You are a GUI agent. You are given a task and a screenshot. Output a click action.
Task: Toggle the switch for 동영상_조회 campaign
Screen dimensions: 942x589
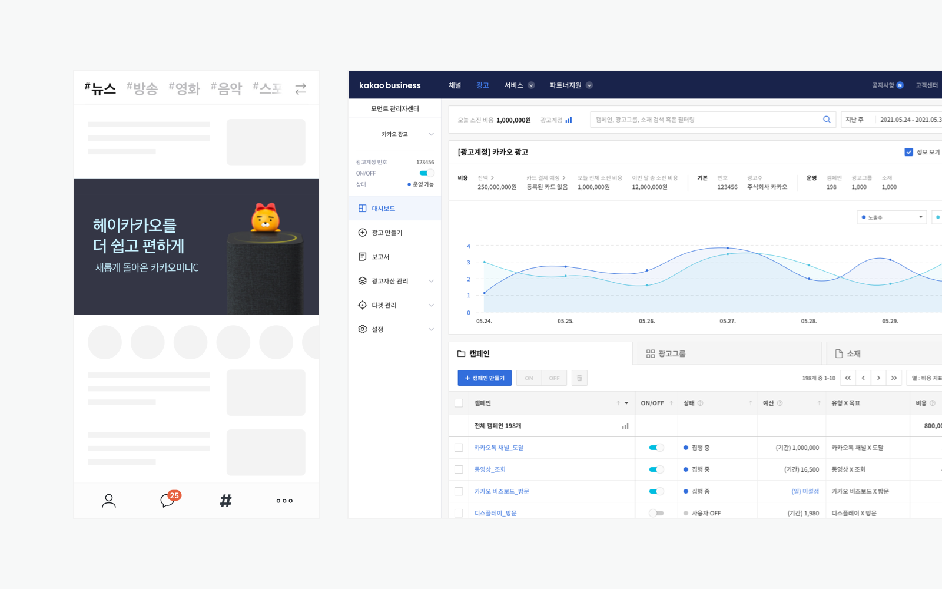(x=656, y=469)
